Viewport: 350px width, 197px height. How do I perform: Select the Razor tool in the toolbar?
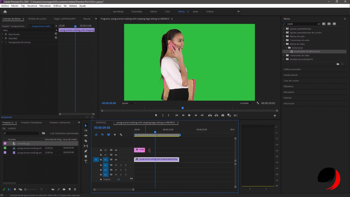tap(86, 141)
